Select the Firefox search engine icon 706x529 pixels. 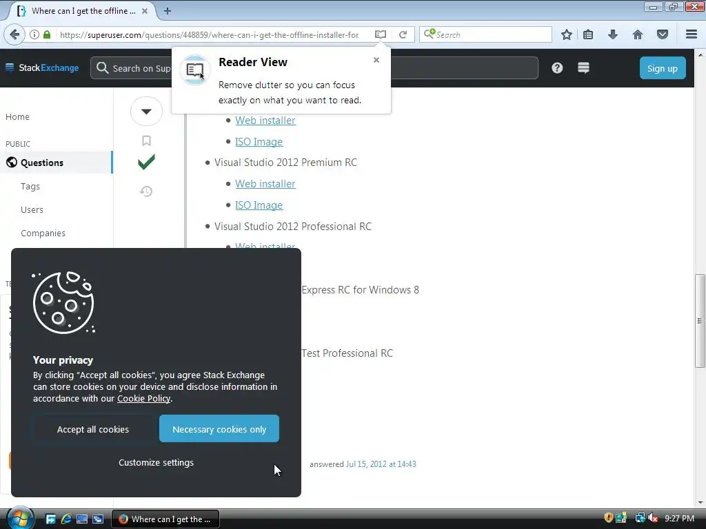coord(429,34)
